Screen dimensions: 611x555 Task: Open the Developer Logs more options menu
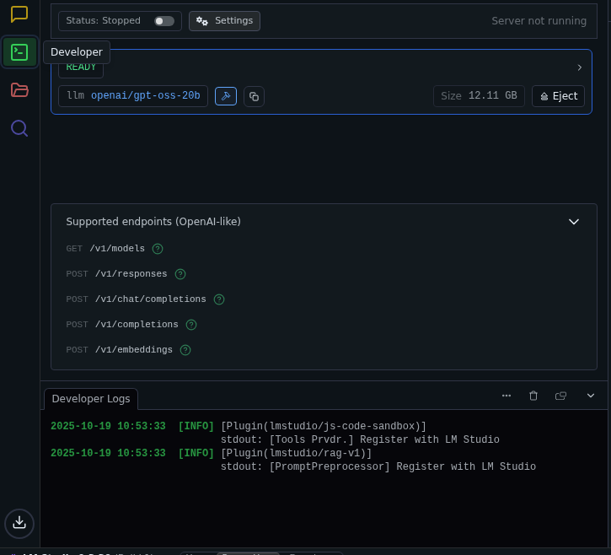click(506, 396)
